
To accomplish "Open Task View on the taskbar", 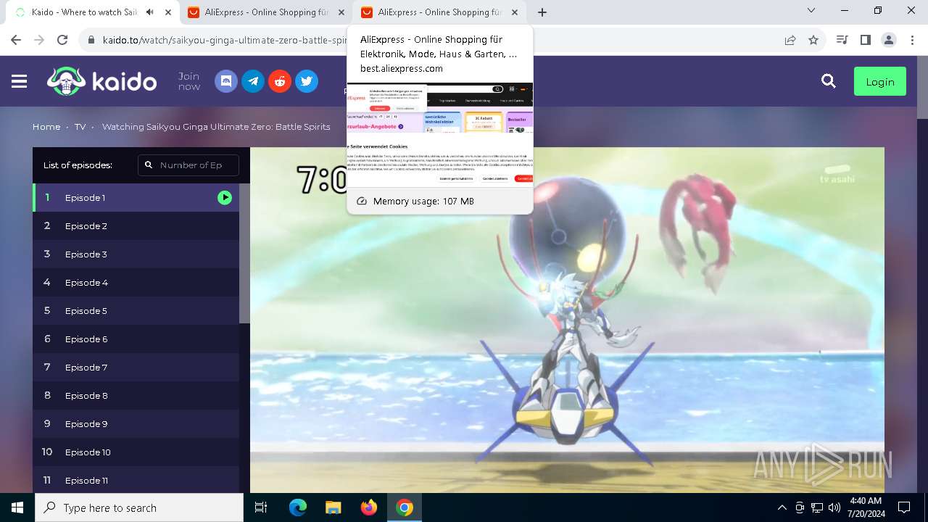I will click(261, 507).
